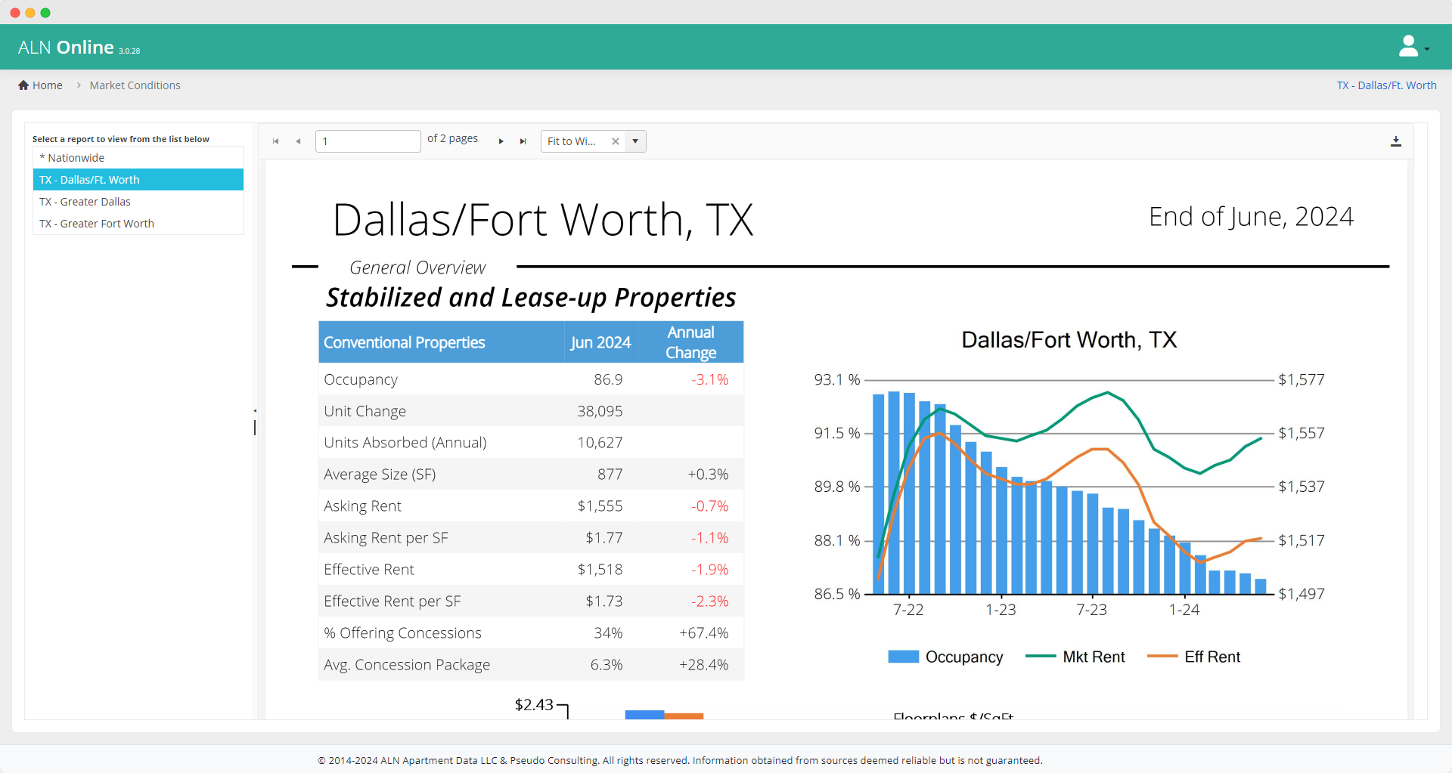Click the Home icon in breadcrumb

pos(23,85)
